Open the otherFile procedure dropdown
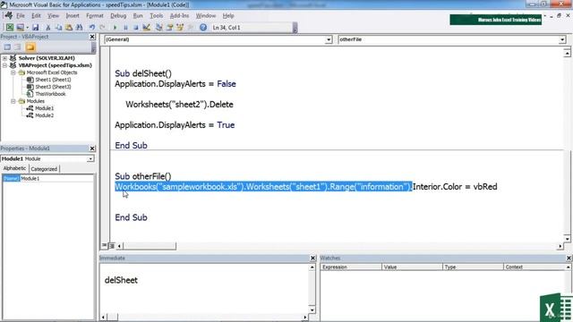Screen dimensions: 573x322 (x=562, y=39)
